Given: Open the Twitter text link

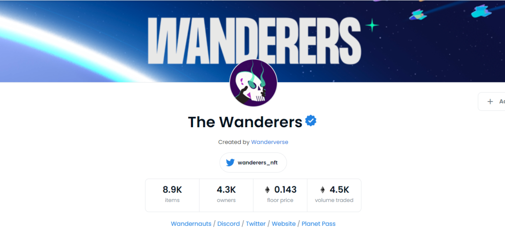Looking at the screenshot, I should coord(256,224).
